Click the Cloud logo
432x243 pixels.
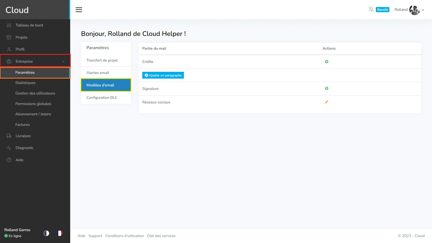click(17, 10)
